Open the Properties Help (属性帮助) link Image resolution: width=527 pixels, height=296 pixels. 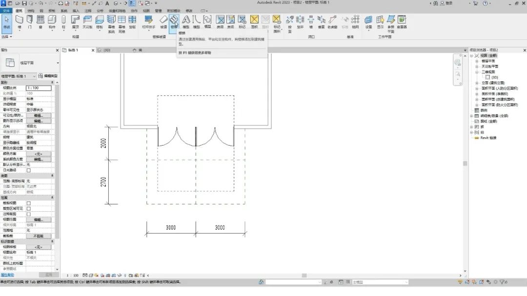tap(7, 275)
